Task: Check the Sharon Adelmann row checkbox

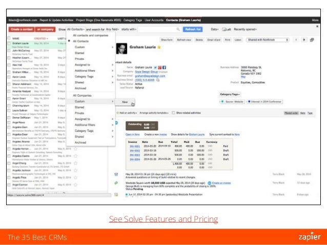Action: pos(9,84)
